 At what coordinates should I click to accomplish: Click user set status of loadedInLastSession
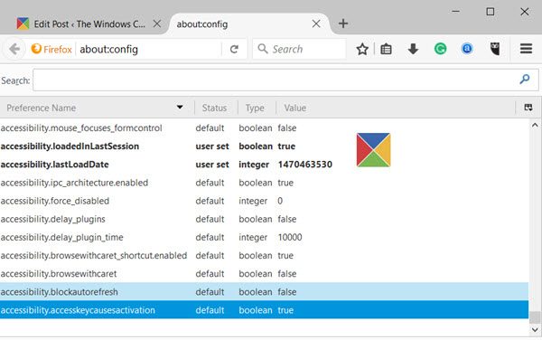tap(212, 146)
